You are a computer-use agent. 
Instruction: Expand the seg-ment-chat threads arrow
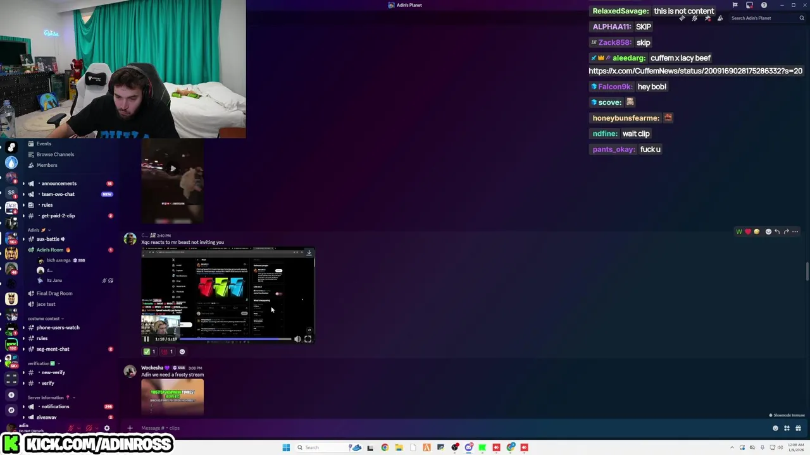[x=24, y=349]
